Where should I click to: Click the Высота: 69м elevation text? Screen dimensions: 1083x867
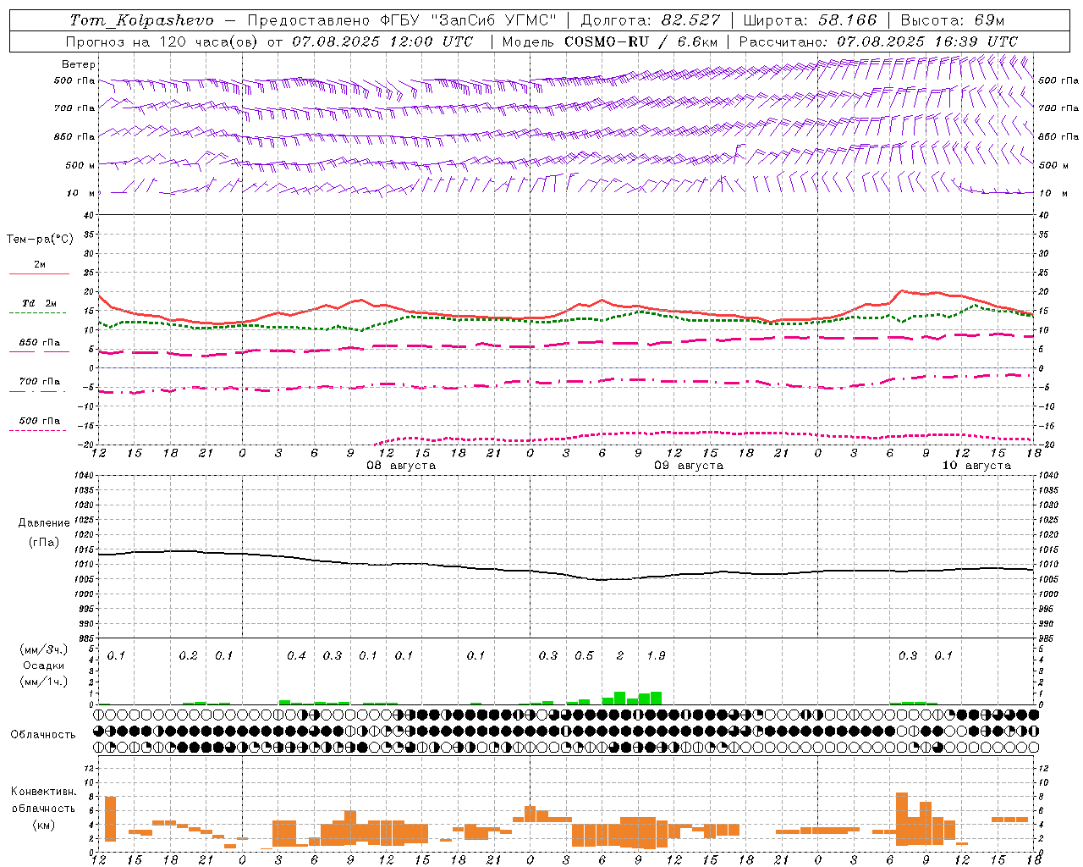pyautogui.click(x=953, y=20)
